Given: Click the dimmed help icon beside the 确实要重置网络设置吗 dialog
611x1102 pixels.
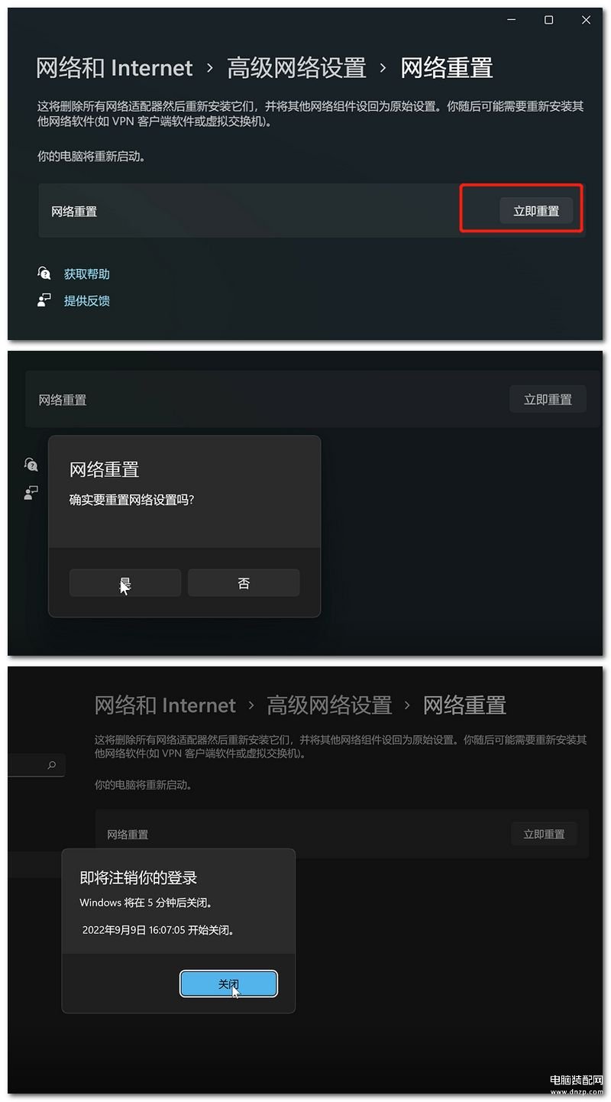Looking at the screenshot, I should [31, 465].
